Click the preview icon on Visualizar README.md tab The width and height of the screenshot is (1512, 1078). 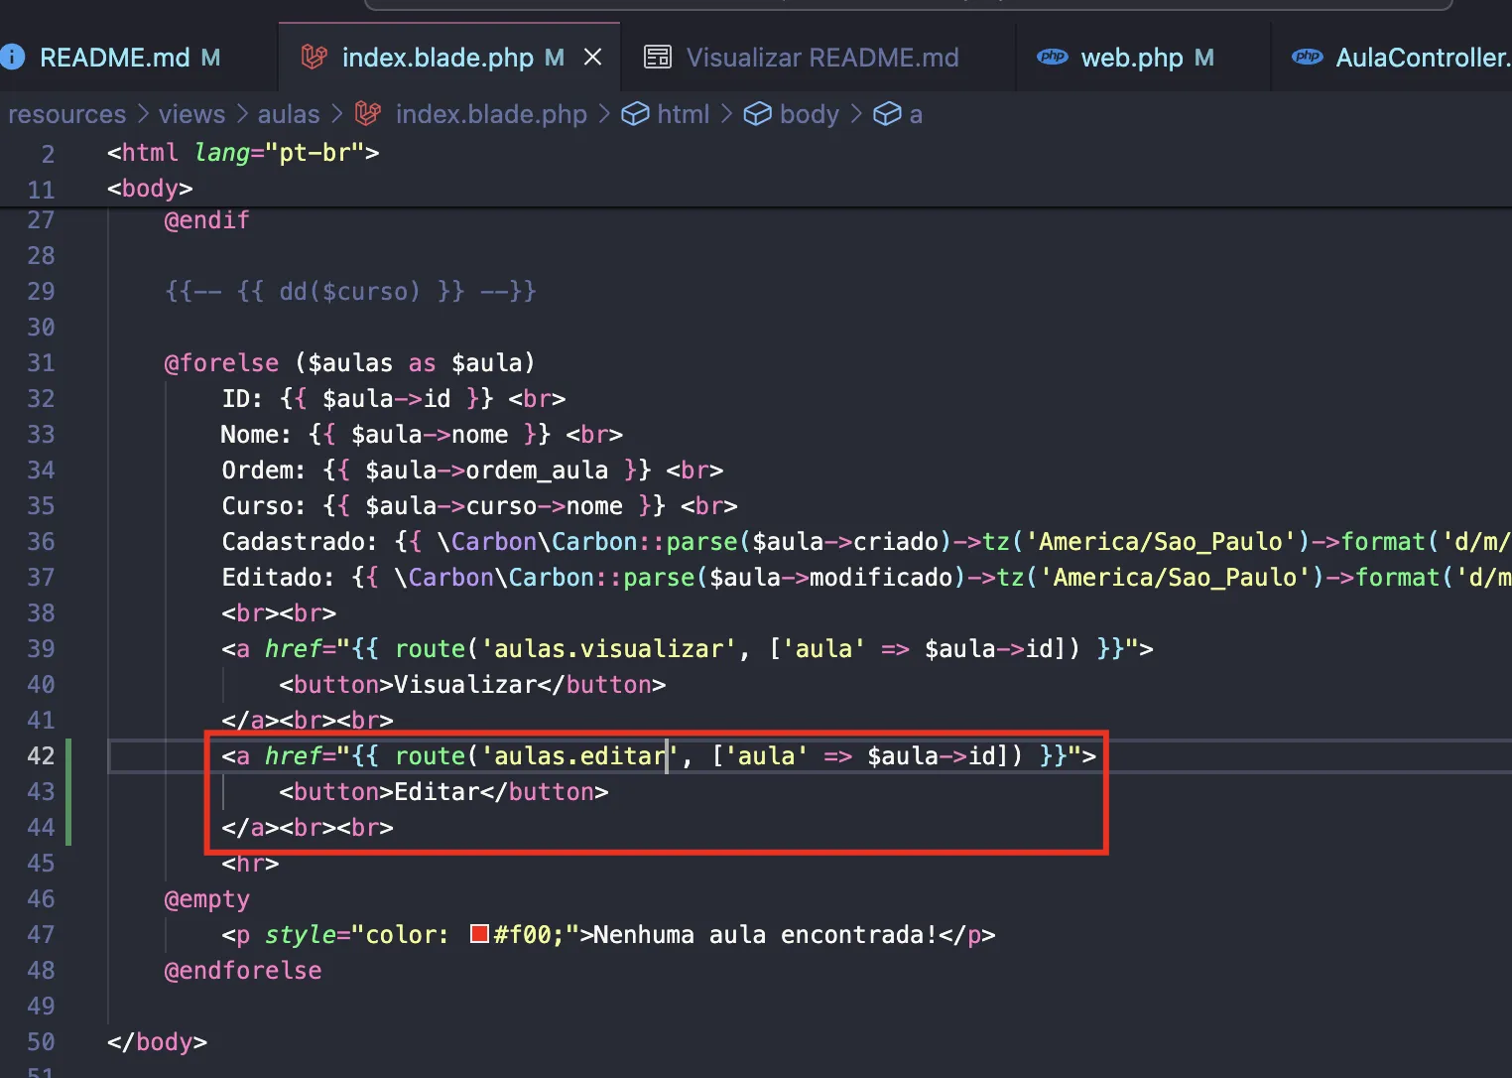click(x=657, y=58)
